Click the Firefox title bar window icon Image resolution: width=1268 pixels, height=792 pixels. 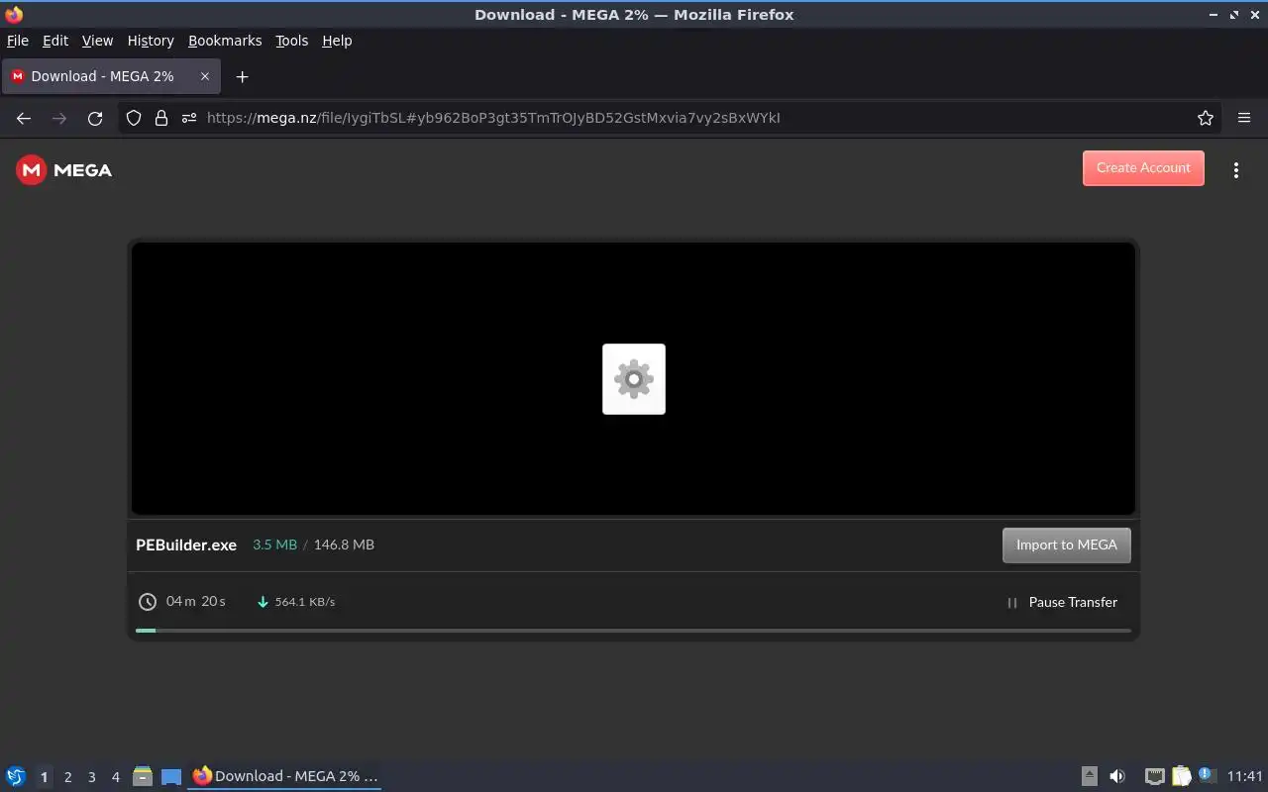tap(14, 14)
